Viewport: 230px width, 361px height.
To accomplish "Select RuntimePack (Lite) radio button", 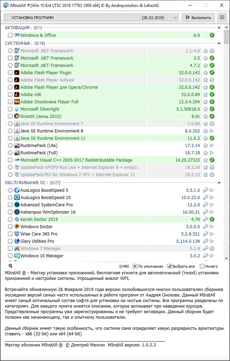I will [10, 146].
